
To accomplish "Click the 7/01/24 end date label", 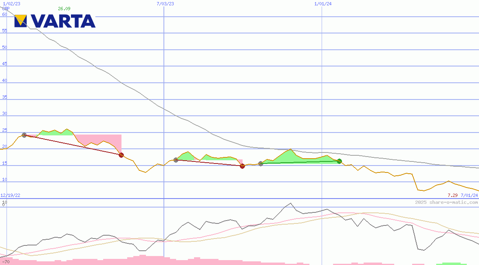I will 469,196.
